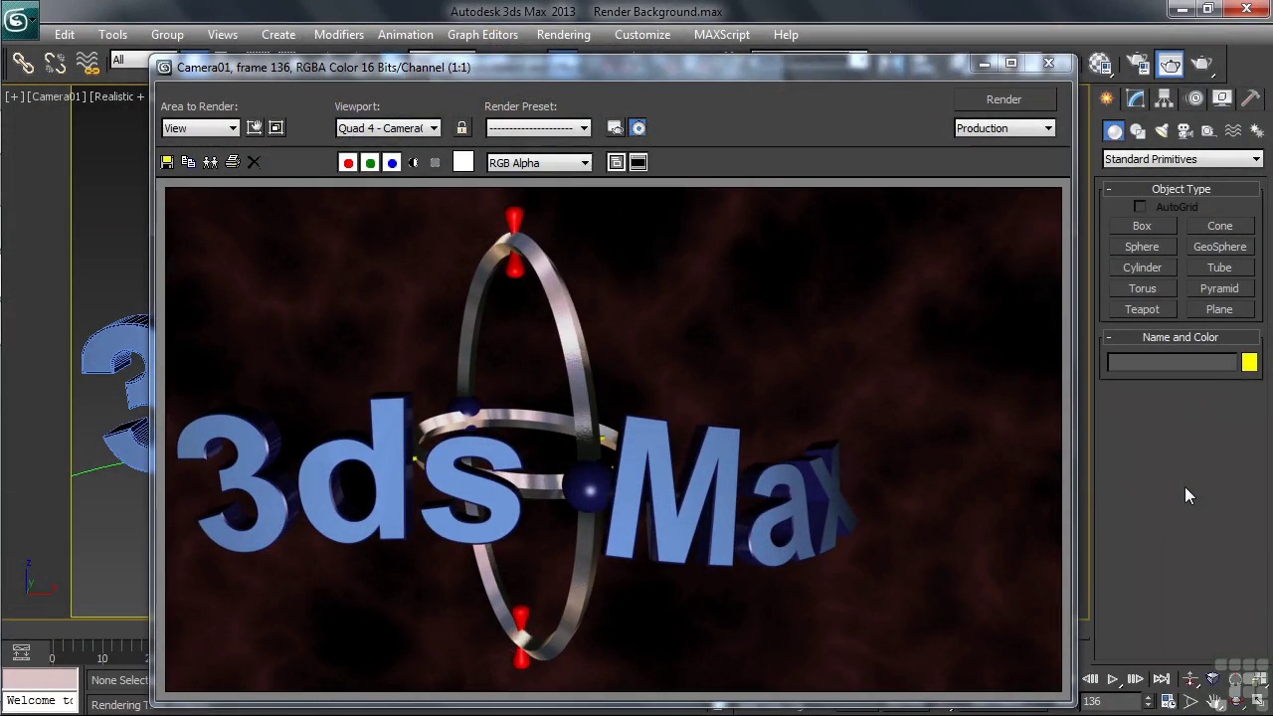Switch to the Modify panel tab
This screenshot has height=716, width=1273.
click(x=1136, y=97)
